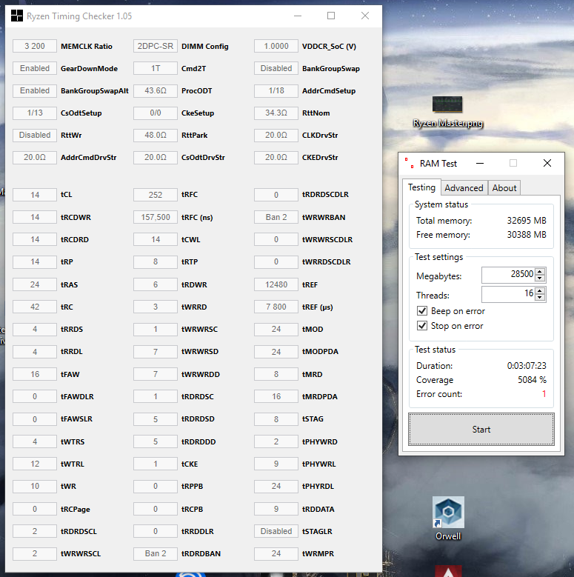Click the Coverage 5084 % value

532,380
